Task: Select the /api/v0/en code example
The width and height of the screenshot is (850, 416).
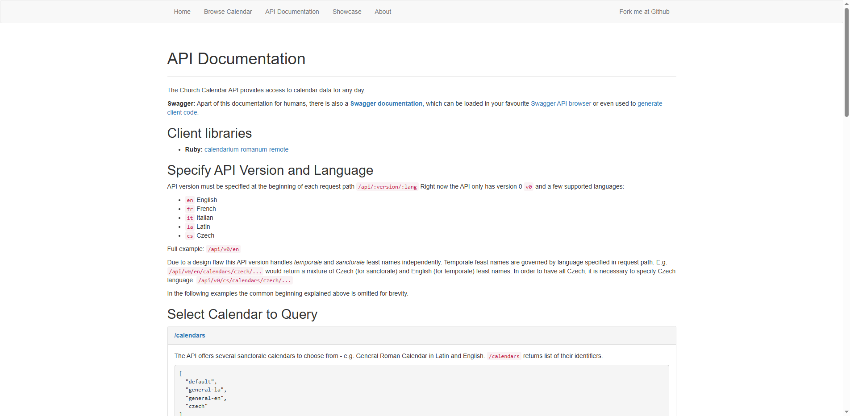Action: click(223, 249)
